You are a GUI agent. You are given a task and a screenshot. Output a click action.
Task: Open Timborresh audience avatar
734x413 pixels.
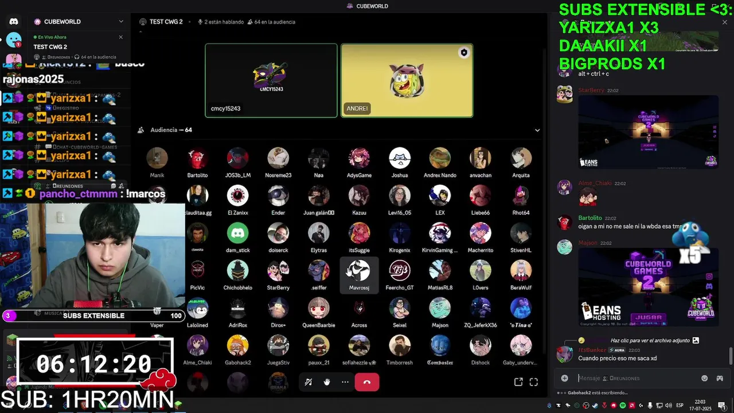(x=400, y=346)
